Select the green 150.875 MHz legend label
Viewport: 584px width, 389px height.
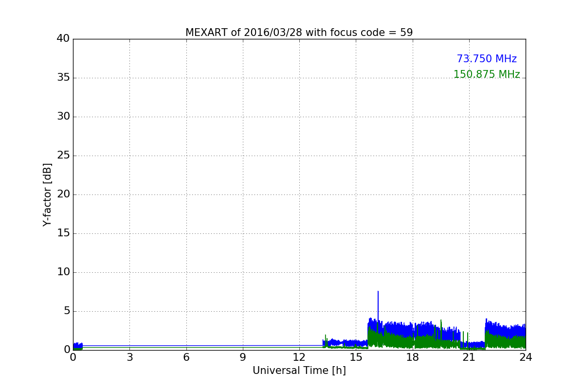click(487, 74)
